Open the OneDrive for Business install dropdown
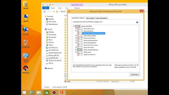Image resolution: width=169 pixels, height=95 pixels. 80,34
